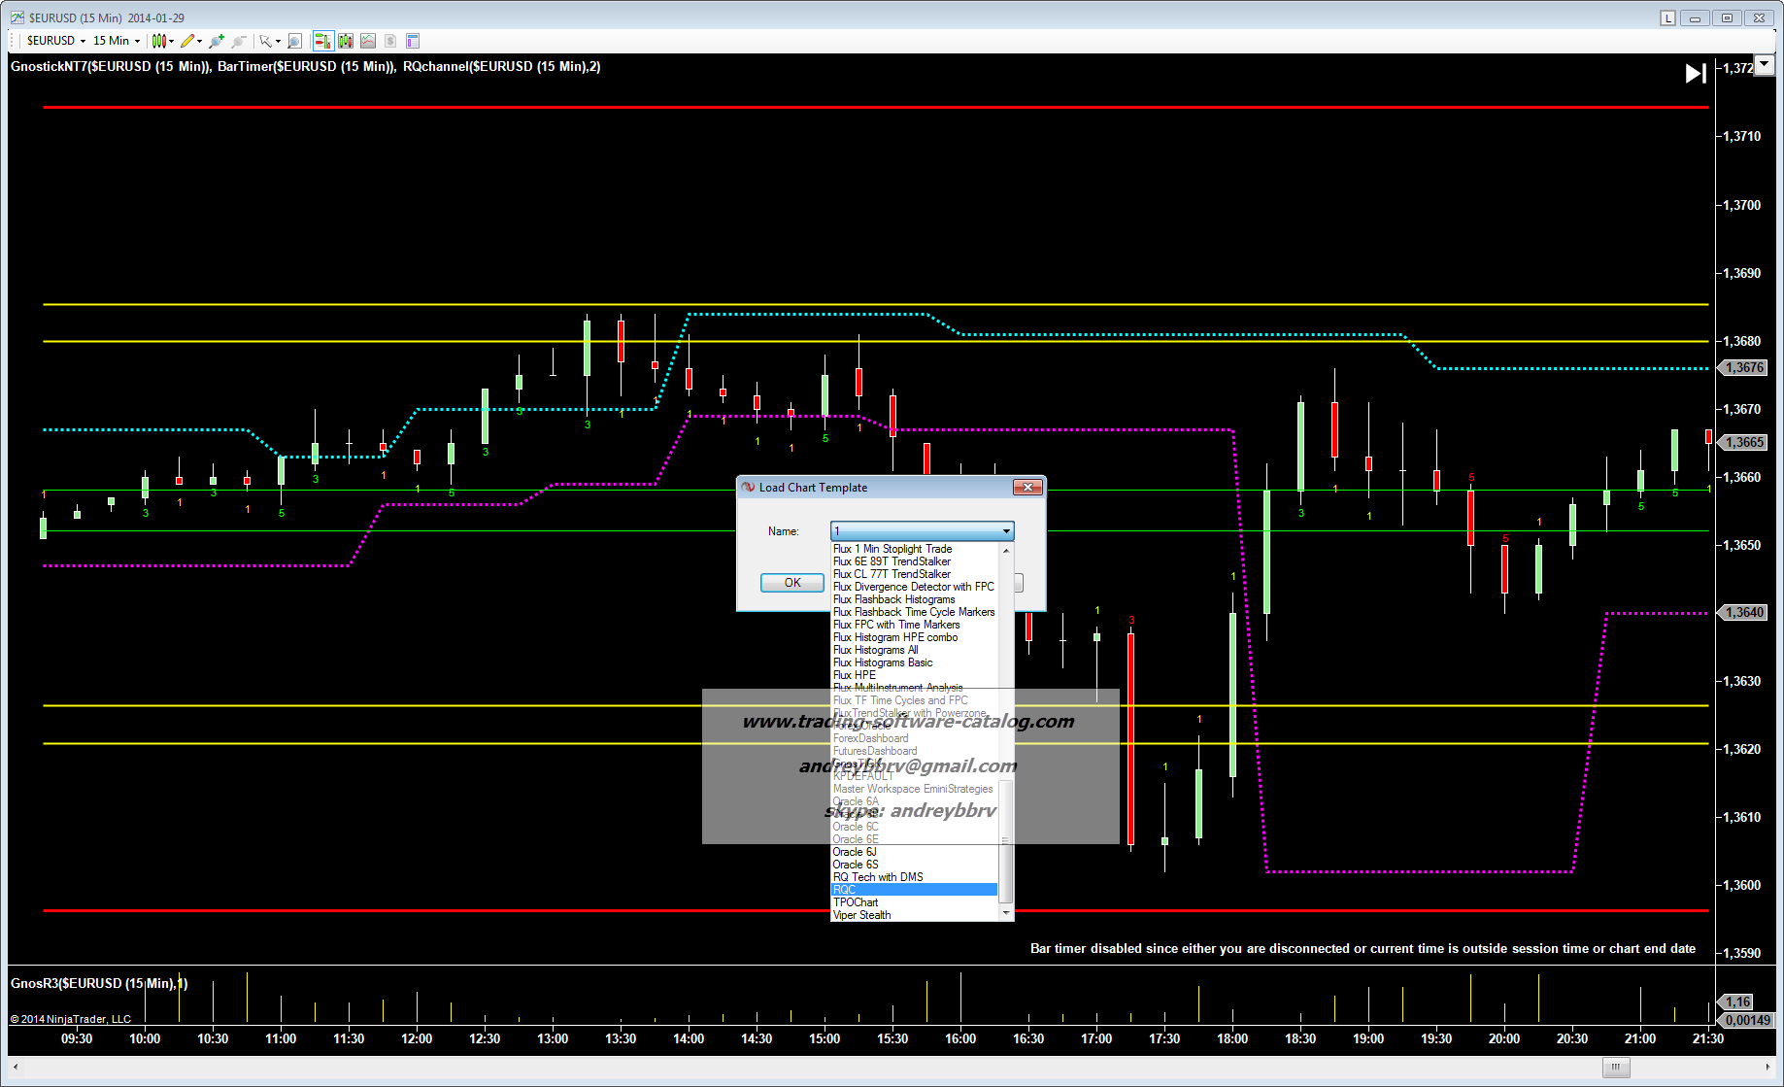The image size is (1784, 1087).
Task: Click the zoom in magnifier icon
Action: coord(216,41)
